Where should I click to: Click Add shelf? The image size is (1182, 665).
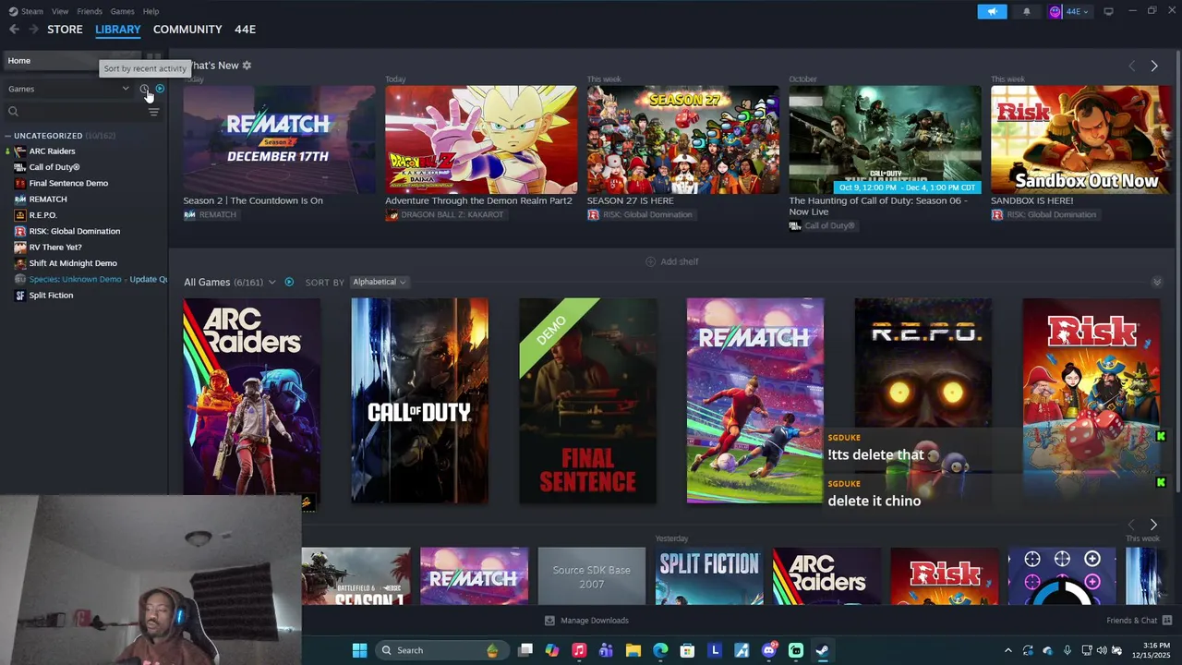click(671, 261)
